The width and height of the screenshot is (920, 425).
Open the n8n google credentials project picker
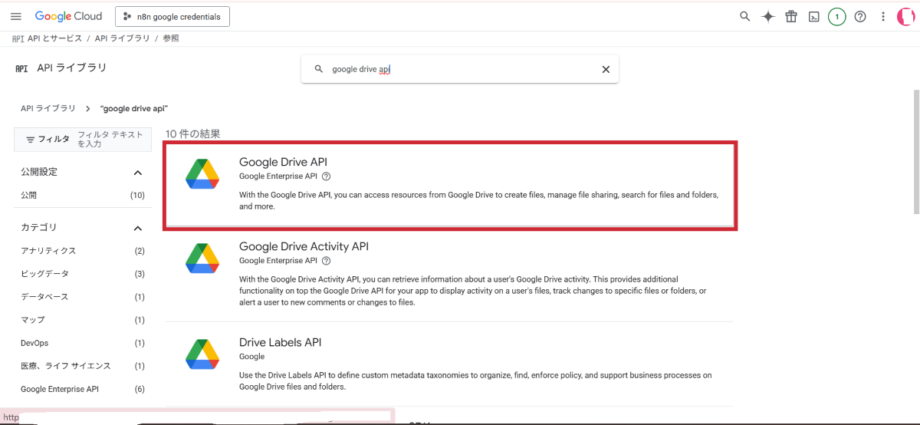click(172, 16)
